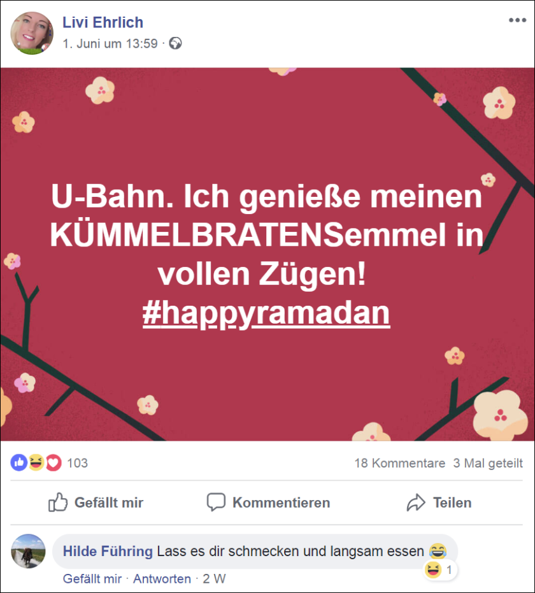Click Antworten under Hilde's comment
The image size is (535, 593).
[162, 579]
